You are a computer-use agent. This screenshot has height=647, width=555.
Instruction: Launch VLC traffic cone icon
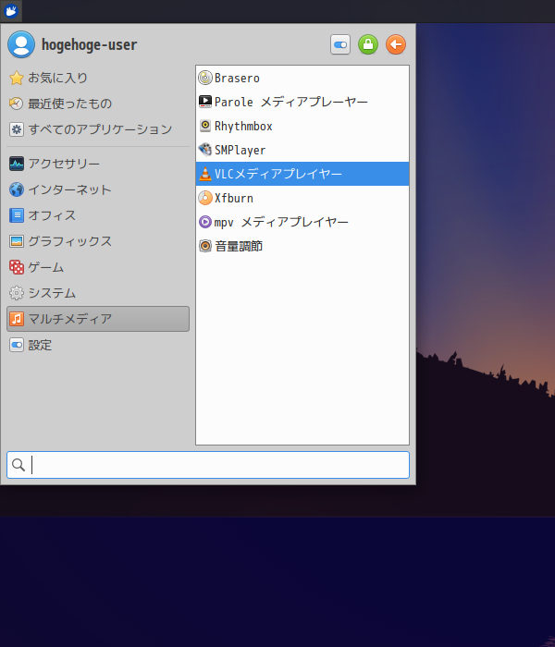pos(205,174)
